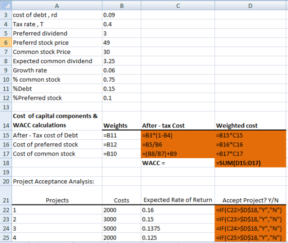Select the project 1 cost of 2000
The height and width of the screenshot is (243, 288).
(121, 210)
